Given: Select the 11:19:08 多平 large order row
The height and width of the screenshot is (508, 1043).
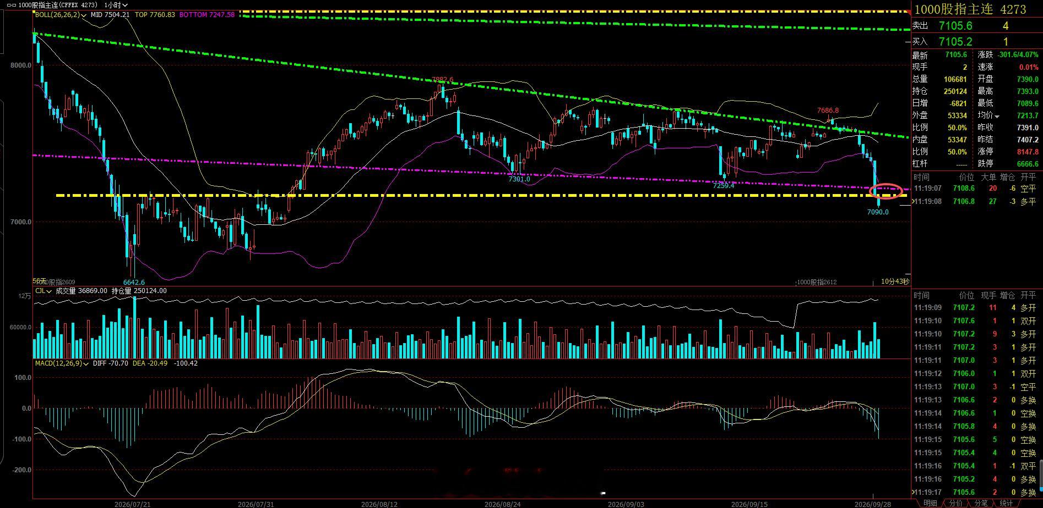Looking at the screenshot, I should coord(975,202).
